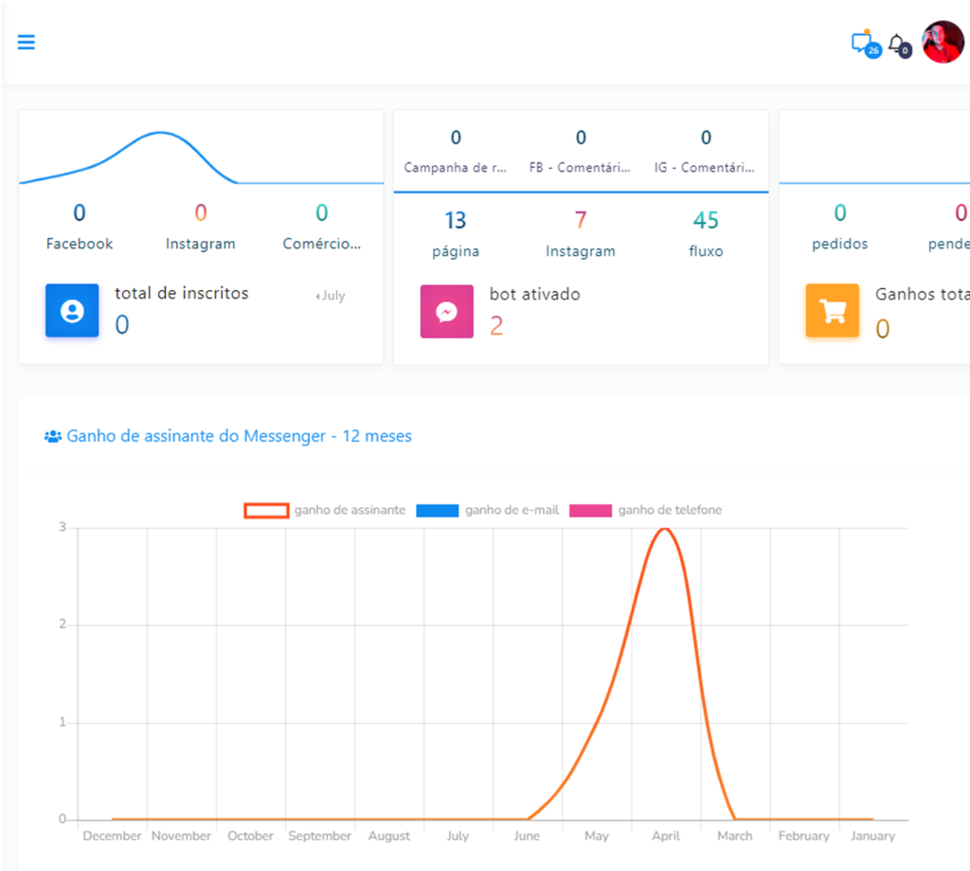Click 'Ganho de assinante do Messenger' heading
Screen dimensions: 970x871
point(239,436)
